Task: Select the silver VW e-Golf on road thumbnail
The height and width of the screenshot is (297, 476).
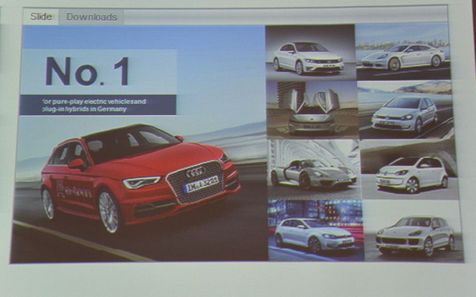Action: (x=406, y=110)
